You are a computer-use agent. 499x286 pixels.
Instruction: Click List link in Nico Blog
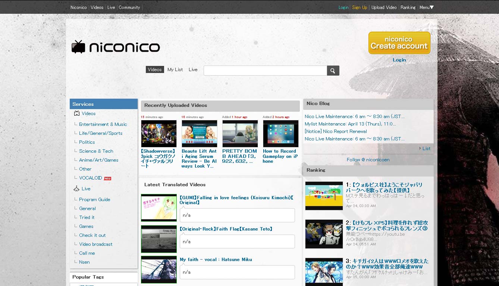click(x=426, y=149)
